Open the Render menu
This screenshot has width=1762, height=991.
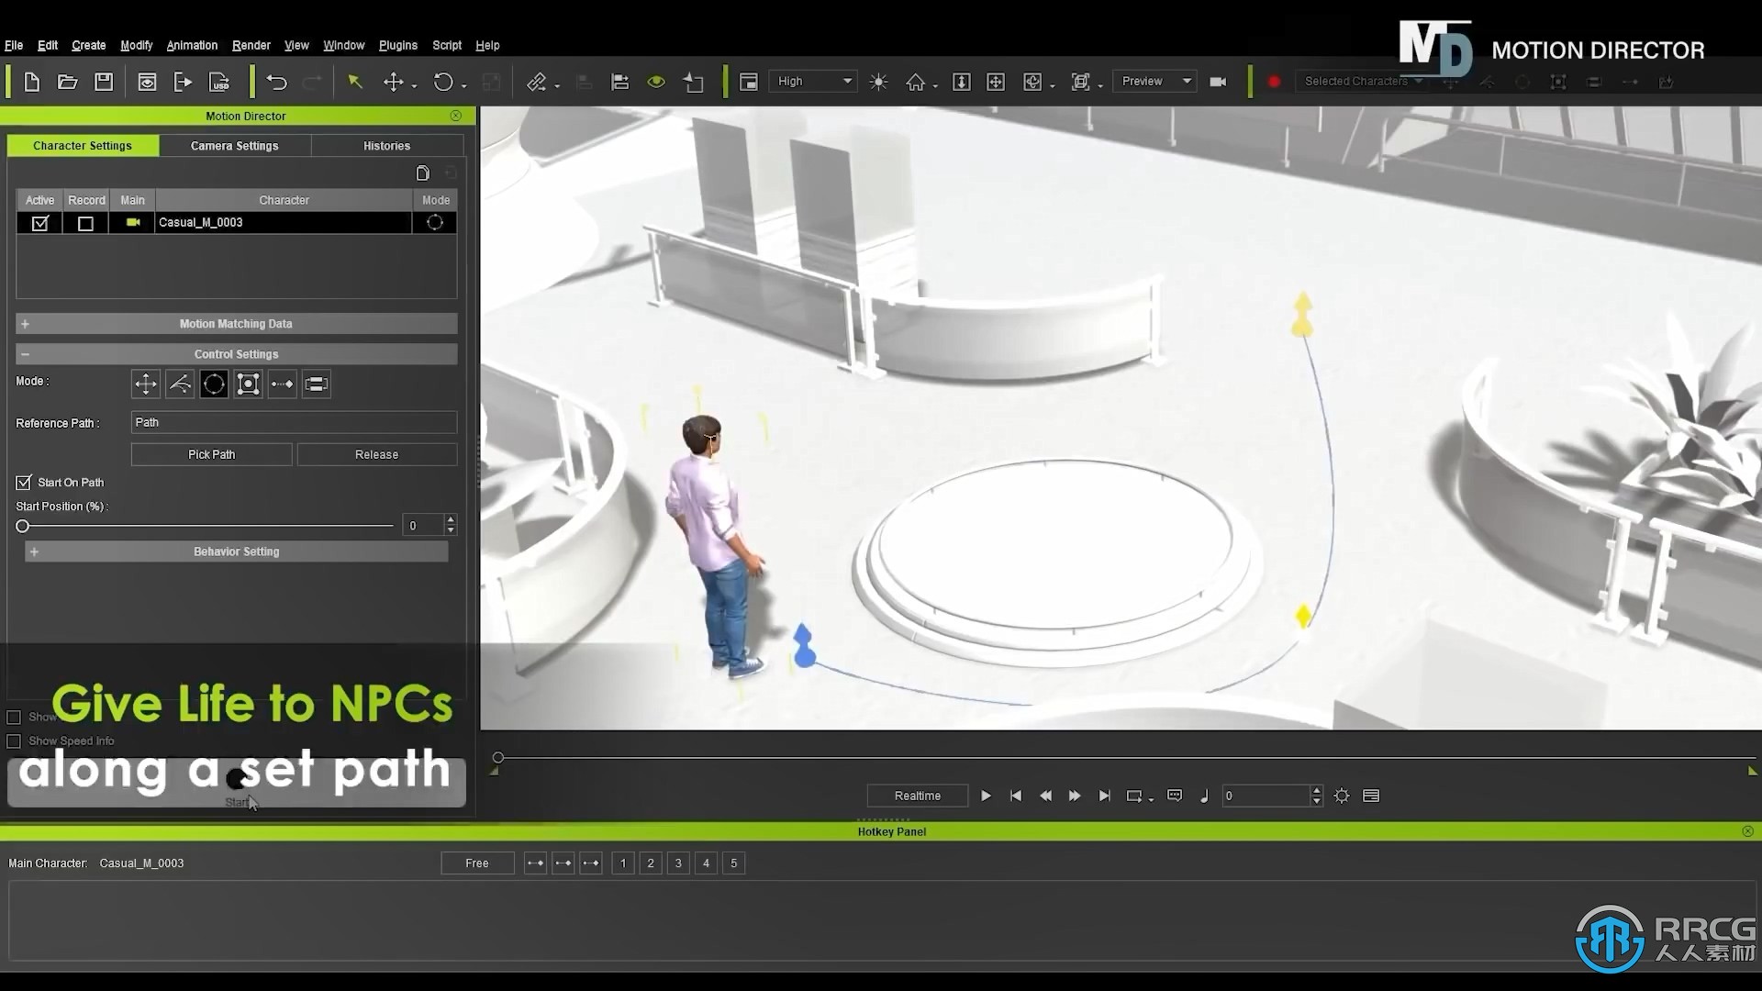(251, 45)
